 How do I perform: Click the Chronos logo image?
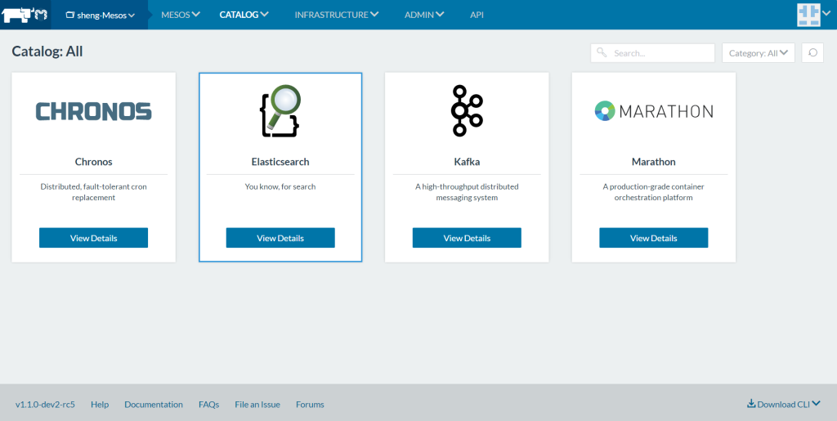[x=93, y=111]
